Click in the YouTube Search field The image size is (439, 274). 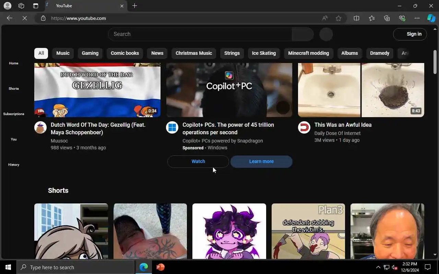pyautogui.click(x=200, y=34)
